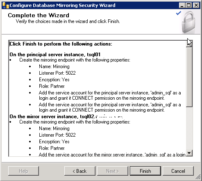Click the blue checkmark icon beside padlock

click(x=179, y=13)
